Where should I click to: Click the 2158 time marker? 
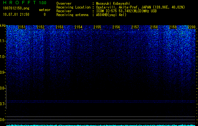coord(154,27)
